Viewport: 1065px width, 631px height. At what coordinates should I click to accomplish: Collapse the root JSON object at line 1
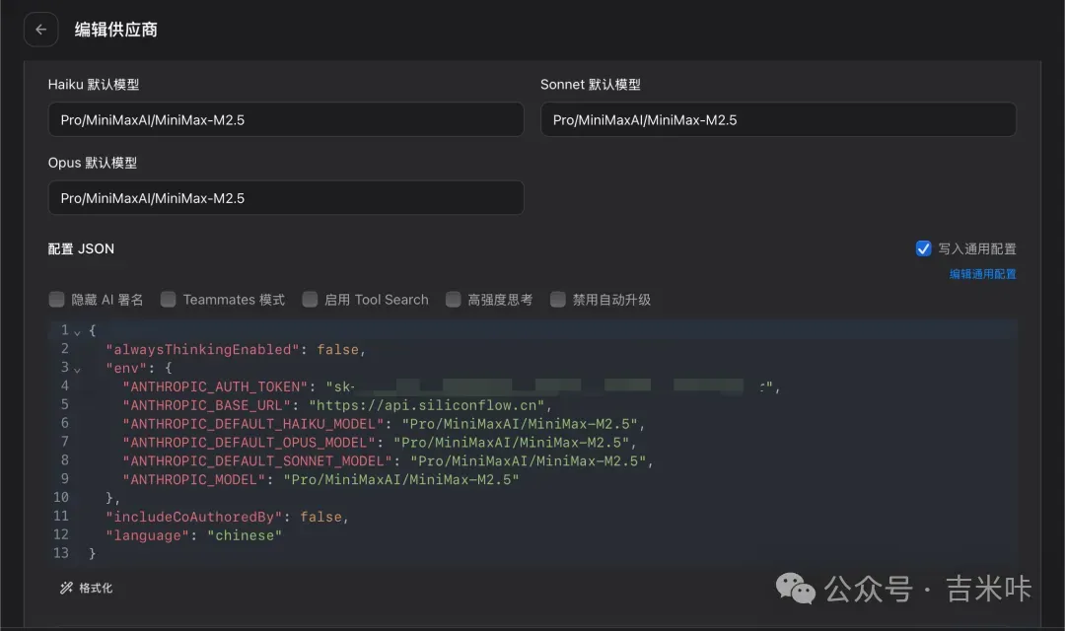(78, 330)
